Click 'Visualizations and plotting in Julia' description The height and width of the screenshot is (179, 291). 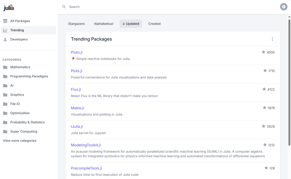(x=97, y=115)
